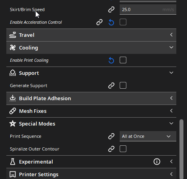Click the Build Plate Adhesion icon
This screenshot has height=179, width=187.
pyautogui.click(x=13, y=98)
